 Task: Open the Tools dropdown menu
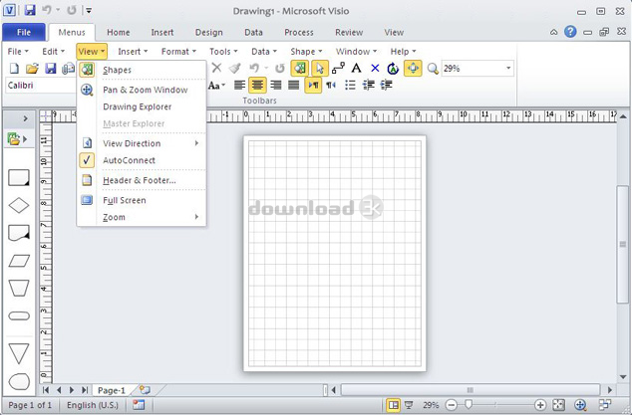(x=223, y=52)
